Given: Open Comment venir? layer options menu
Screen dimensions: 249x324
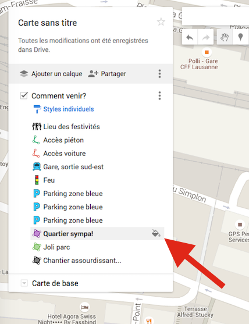Looking at the screenshot, I should pyautogui.click(x=159, y=95).
